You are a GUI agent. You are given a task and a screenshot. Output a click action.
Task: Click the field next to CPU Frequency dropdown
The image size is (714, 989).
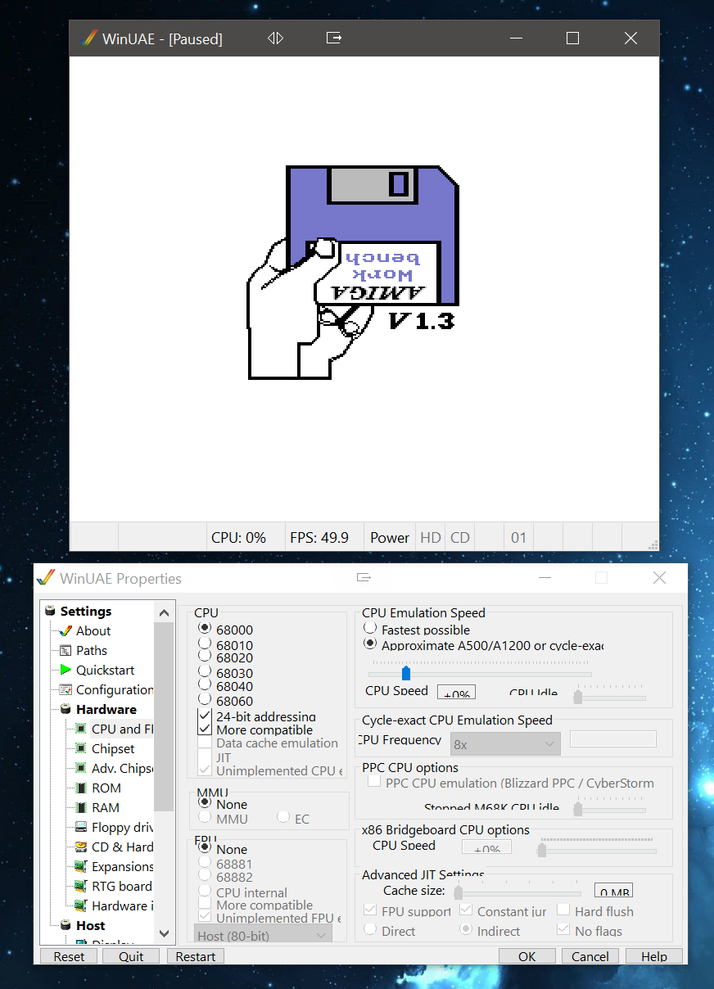click(613, 738)
